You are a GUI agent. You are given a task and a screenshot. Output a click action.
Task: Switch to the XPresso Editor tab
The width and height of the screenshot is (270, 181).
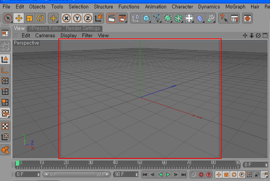pyautogui.click(x=45, y=28)
